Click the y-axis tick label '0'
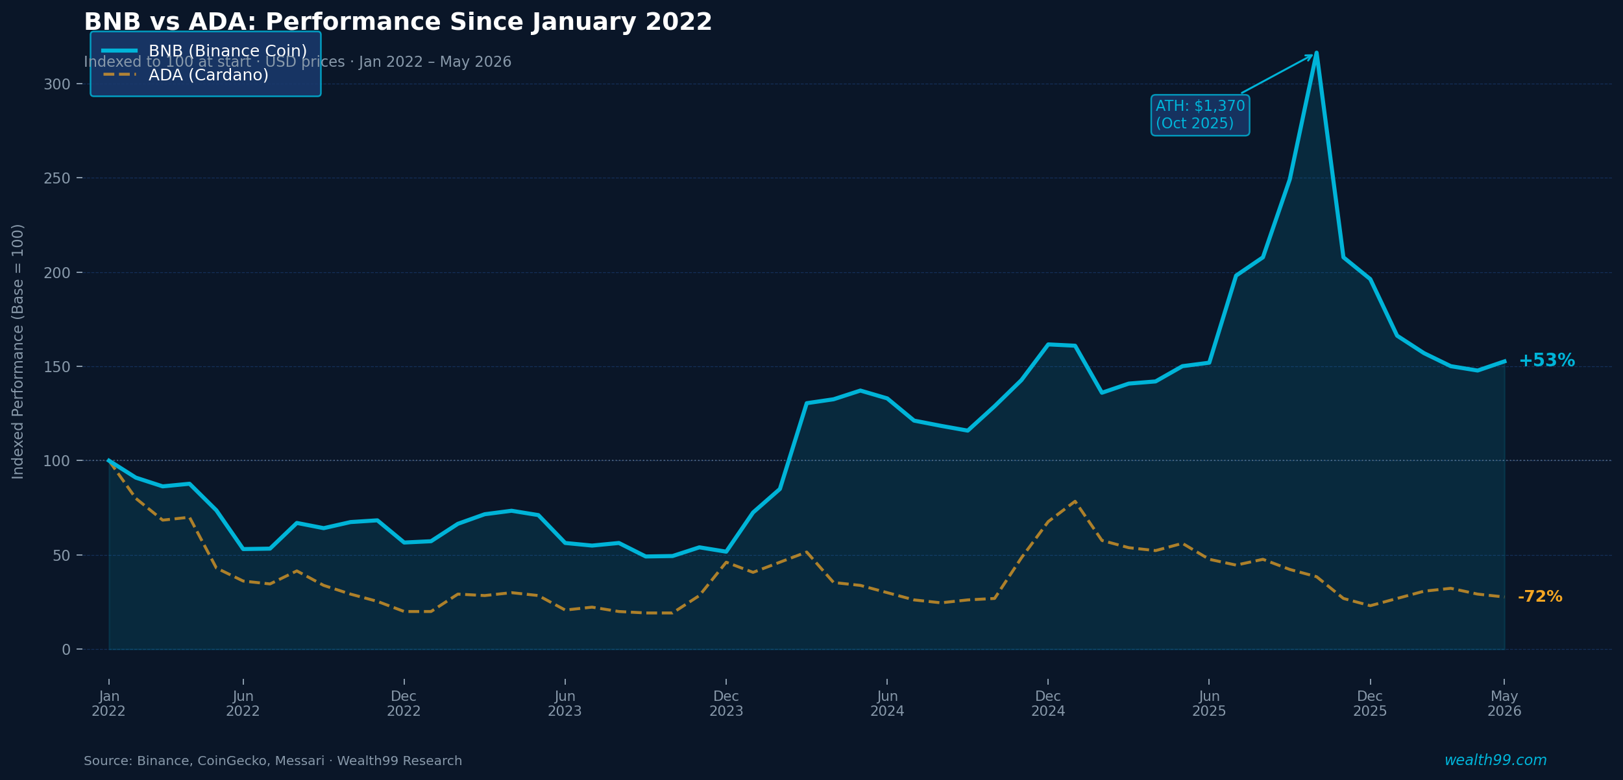 point(66,650)
